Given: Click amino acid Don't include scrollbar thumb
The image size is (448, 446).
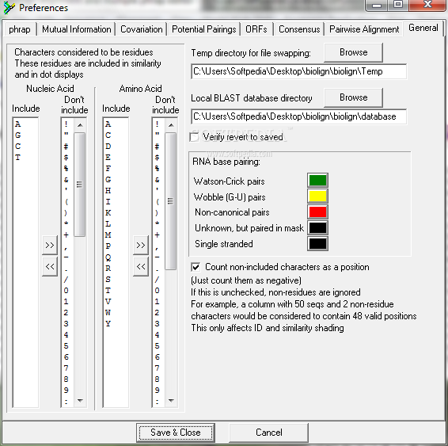Looking at the screenshot, I should point(170,201).
